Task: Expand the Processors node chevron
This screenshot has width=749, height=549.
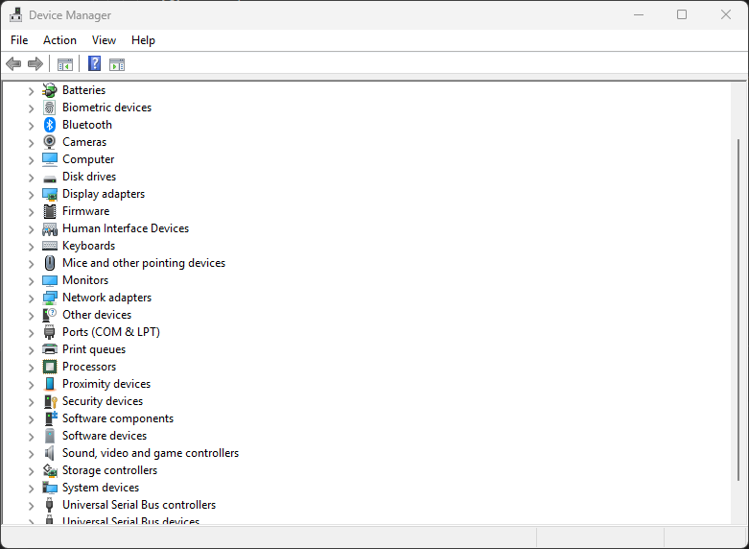Action: click(x=31, y=368)
